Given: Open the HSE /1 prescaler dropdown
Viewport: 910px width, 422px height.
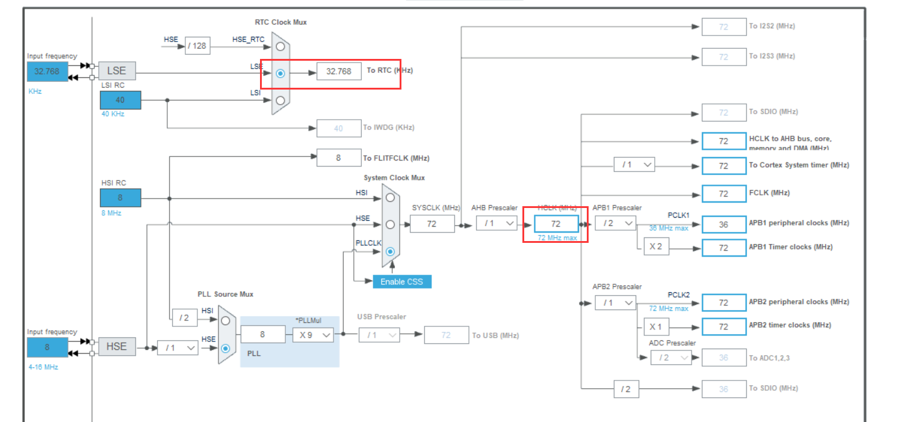Looking at the screenshot, I should pos(178,347).
